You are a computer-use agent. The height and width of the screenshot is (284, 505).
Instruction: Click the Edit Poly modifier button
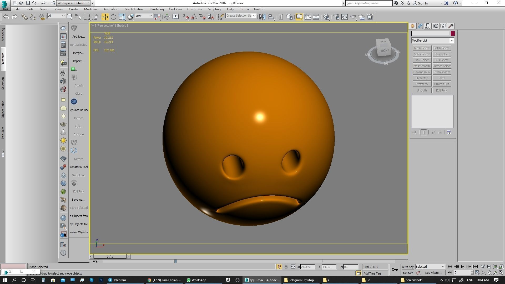[441, 90]
